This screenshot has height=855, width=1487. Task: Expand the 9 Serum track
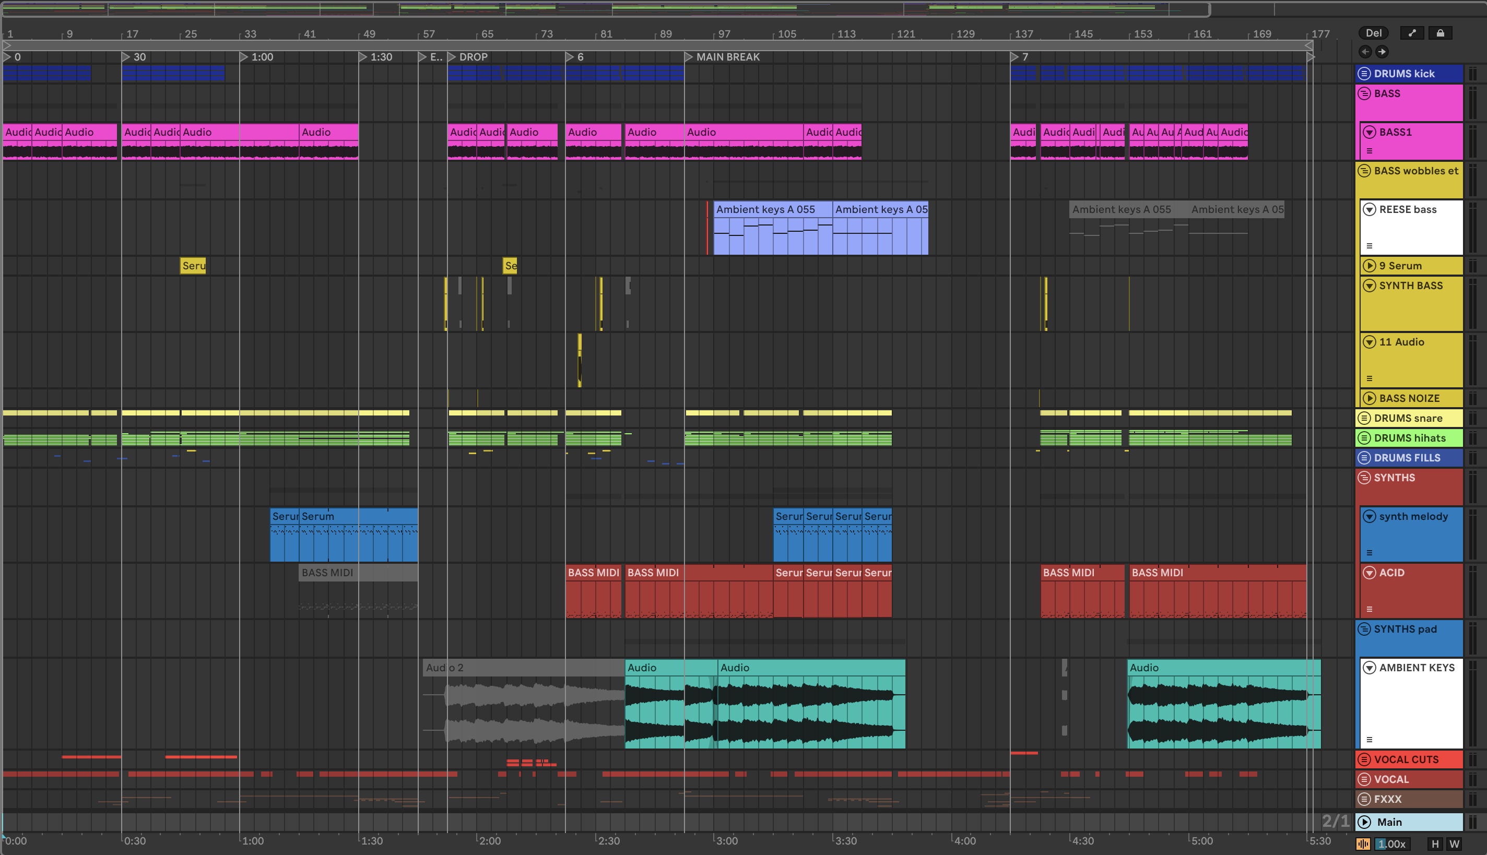1370,266
